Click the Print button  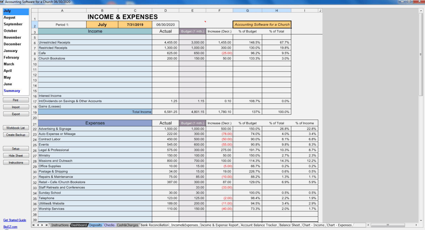click(x=16, y=100)
